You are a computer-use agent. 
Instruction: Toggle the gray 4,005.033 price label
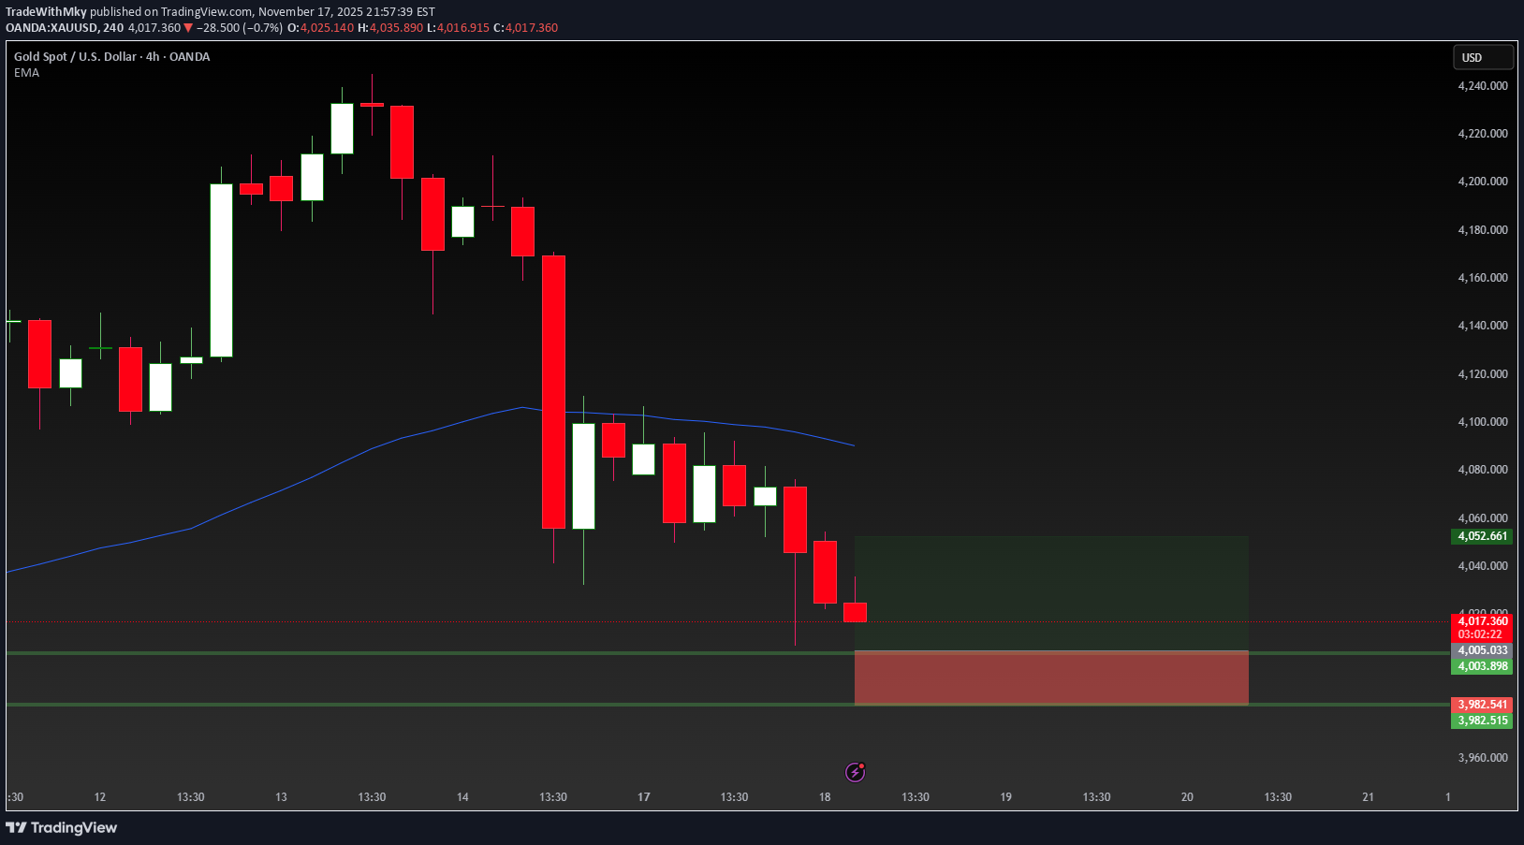coord(1482,649)
